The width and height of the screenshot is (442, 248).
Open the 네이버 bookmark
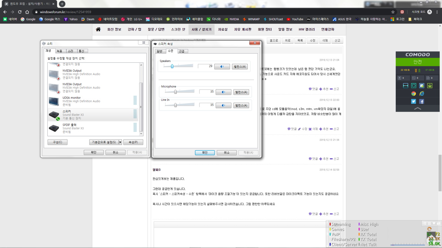point(10,19)
